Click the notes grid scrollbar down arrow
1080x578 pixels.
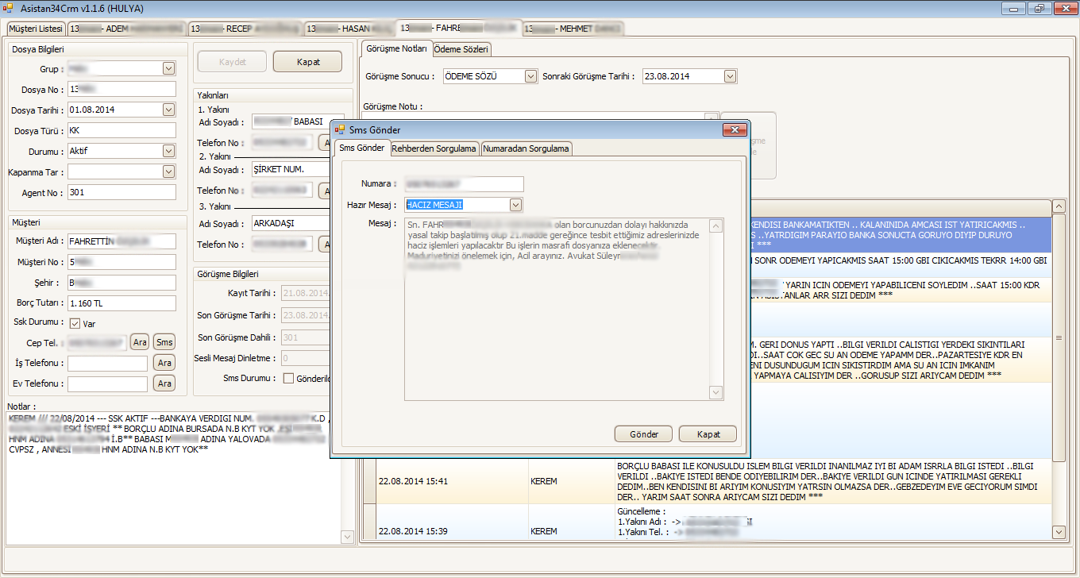1058,531
